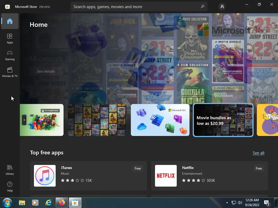278x208 pixels.
Task: Open Help from the sidebar
Action: pos(10,187)
